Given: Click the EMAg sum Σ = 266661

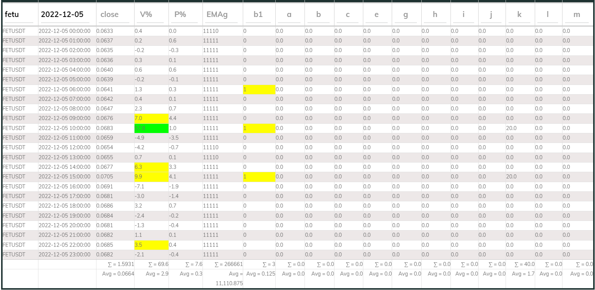Looking at the screenshot, I should [x=229, y=264].
